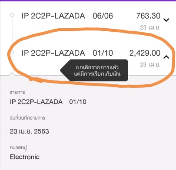
Task: Select the IP 2C2P-LAZADA 06/06 transaction title
Action: 67,16
